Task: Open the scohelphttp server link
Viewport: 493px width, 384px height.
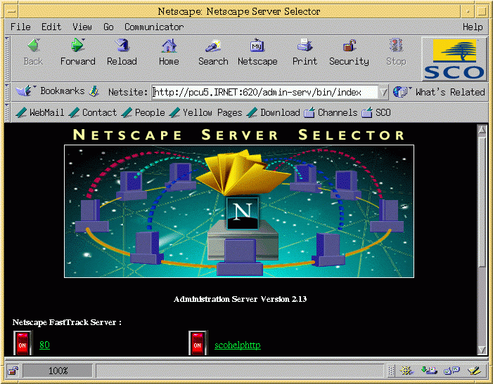Action: tap(238, 345)
